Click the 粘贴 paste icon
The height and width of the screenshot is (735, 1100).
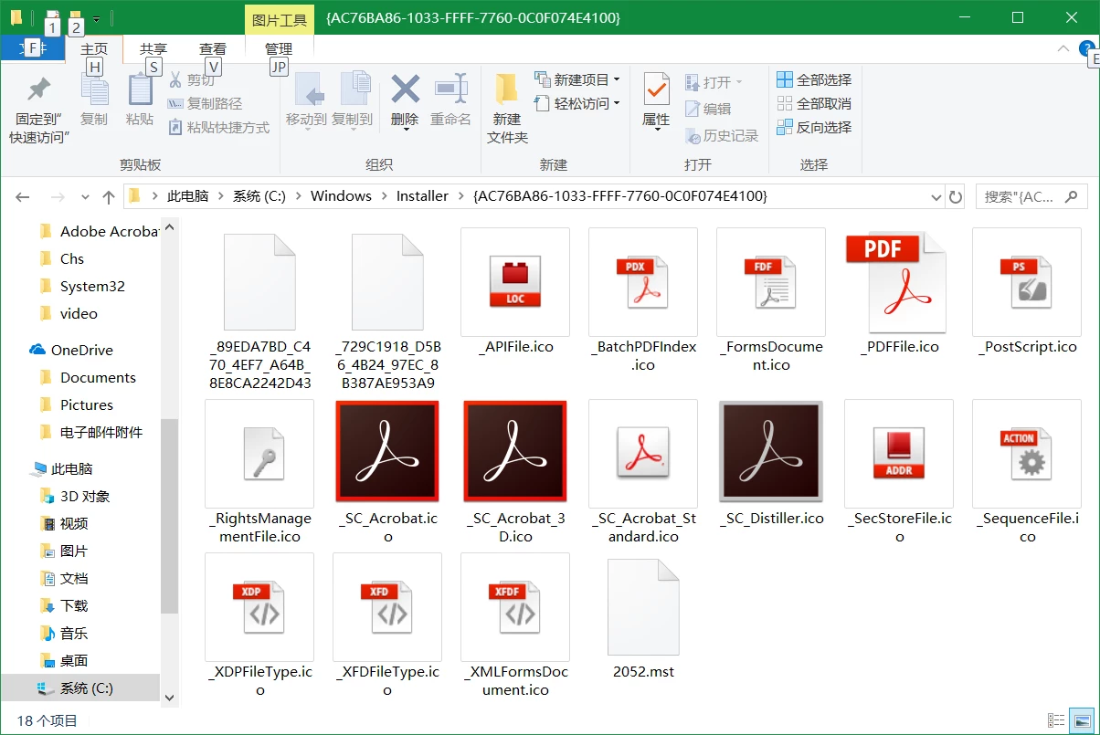[x=140, y=89]
